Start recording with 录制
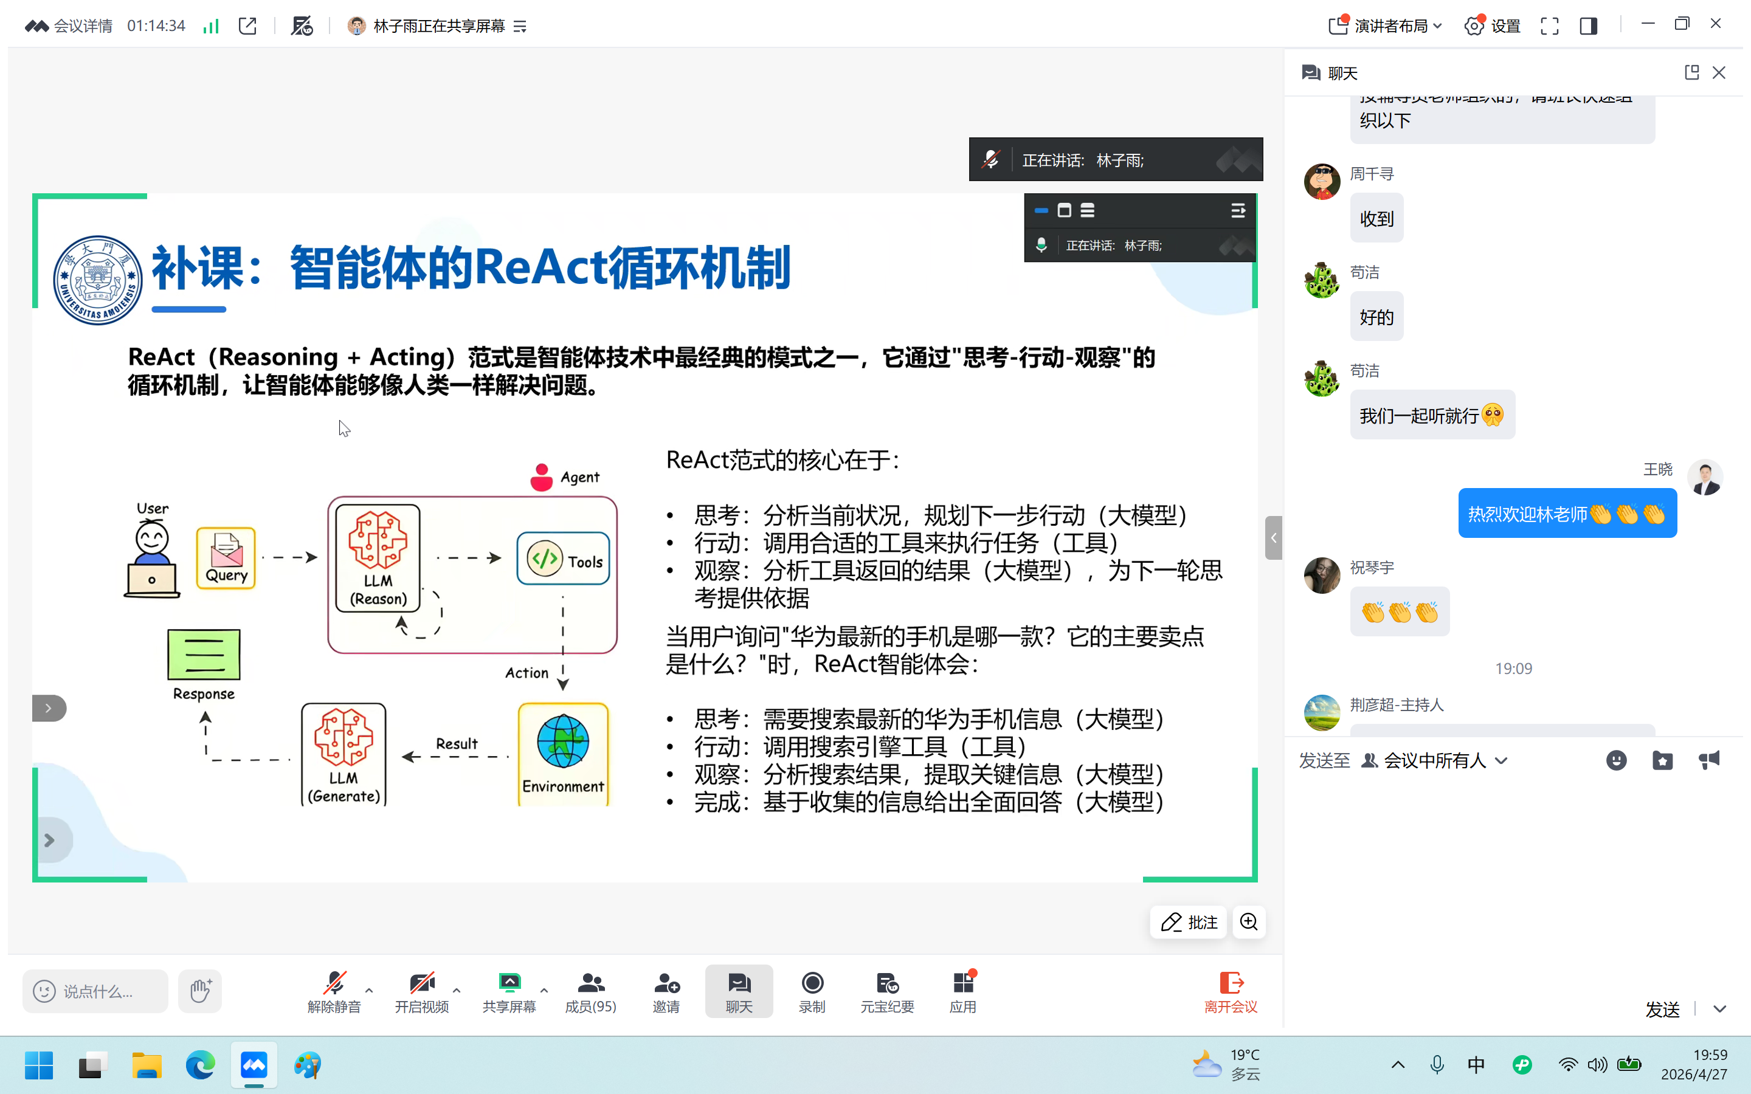Image resolution: width=1751 pixels, height=1094 pixels. [x=812, y=991]
